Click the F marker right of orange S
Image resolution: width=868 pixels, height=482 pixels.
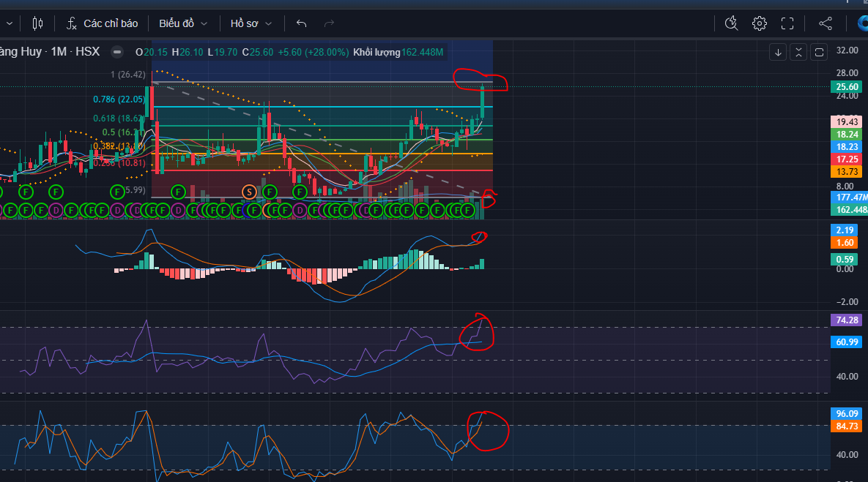(x=270, y=192)
